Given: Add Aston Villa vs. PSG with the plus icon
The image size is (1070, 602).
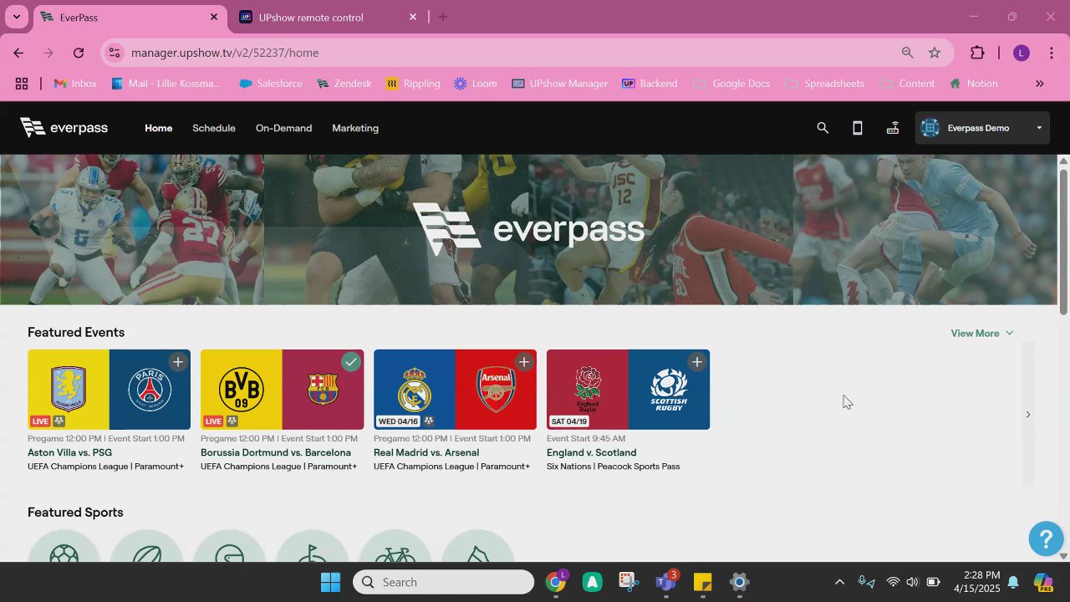Looking at the screenshot, I should tap(178, 362).
